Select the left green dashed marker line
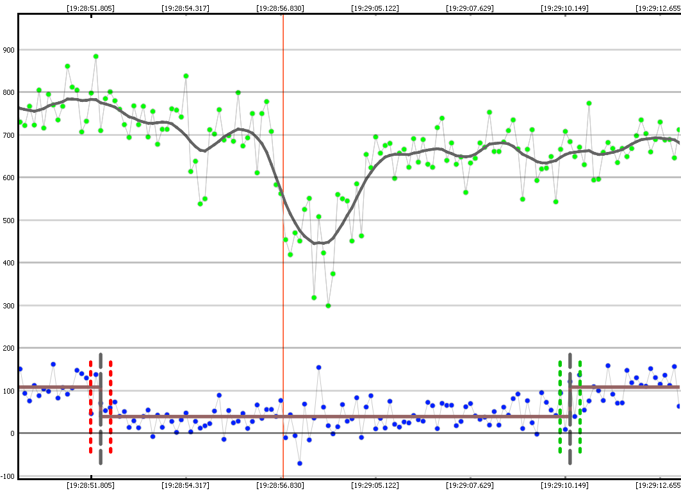 point(560,407)
